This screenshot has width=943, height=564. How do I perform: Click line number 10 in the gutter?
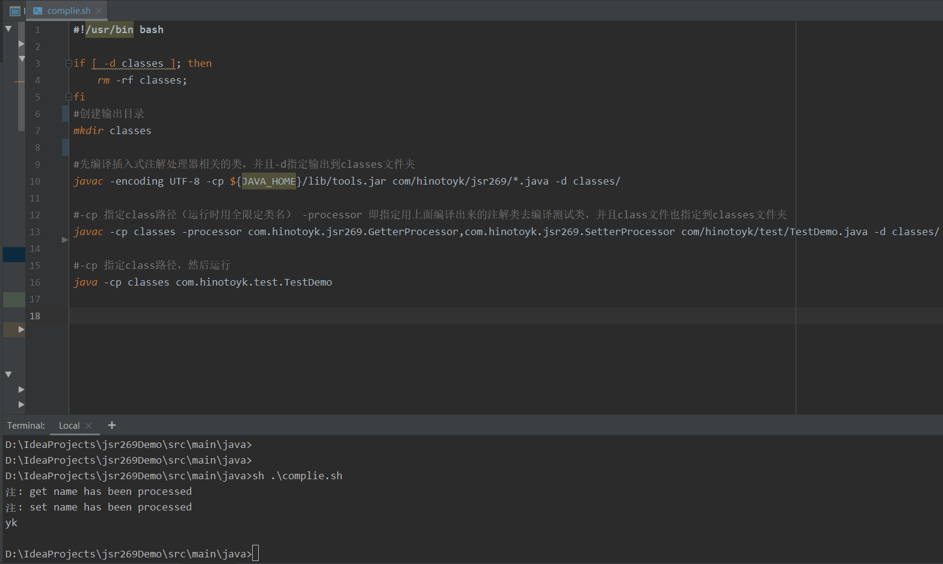click(35, 181)
